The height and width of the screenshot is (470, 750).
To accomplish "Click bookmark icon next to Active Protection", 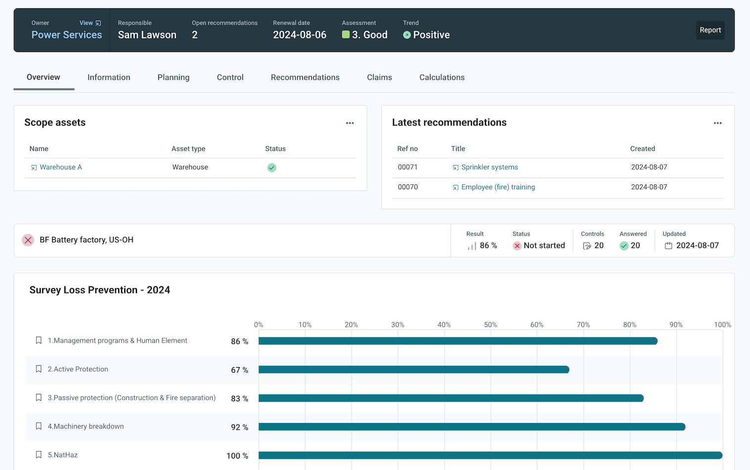I will click(x=39, y=369).
